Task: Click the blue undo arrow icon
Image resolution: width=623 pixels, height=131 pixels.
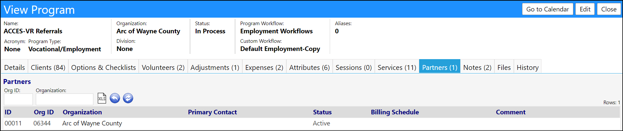Action: 115,98
